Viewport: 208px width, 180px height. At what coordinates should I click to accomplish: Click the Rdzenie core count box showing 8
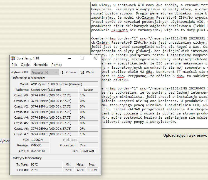62,72
